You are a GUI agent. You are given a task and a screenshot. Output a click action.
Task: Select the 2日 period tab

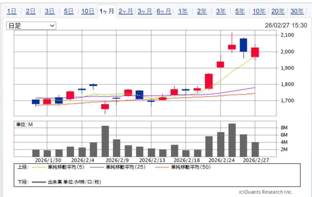(31, 12)
